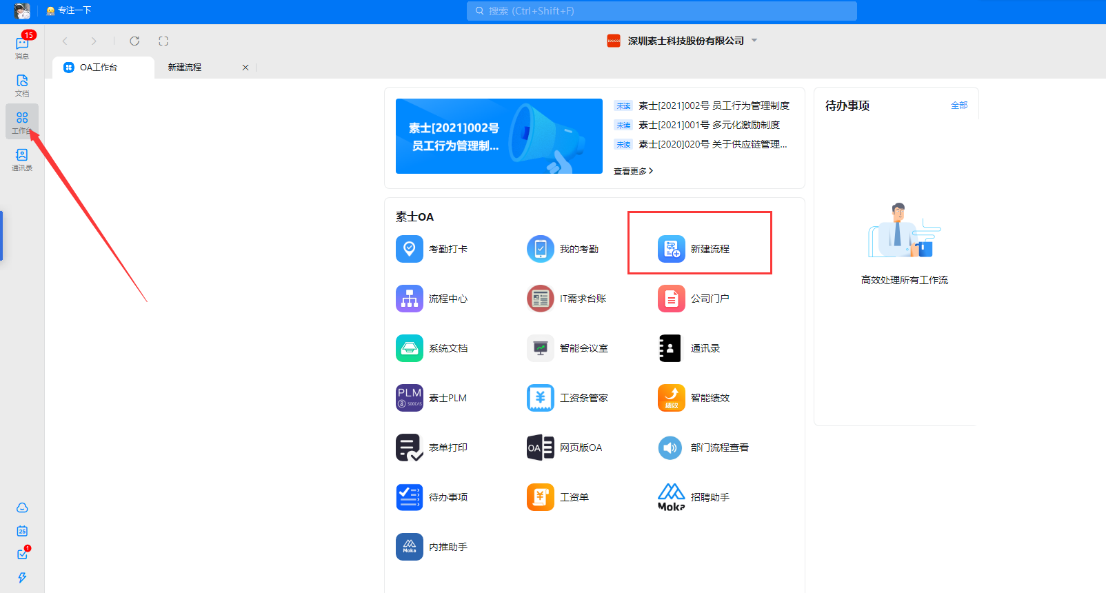Click 全部 in the 待办事项 panel
Screen dimensions: 1106x593
tap(959, 105)
